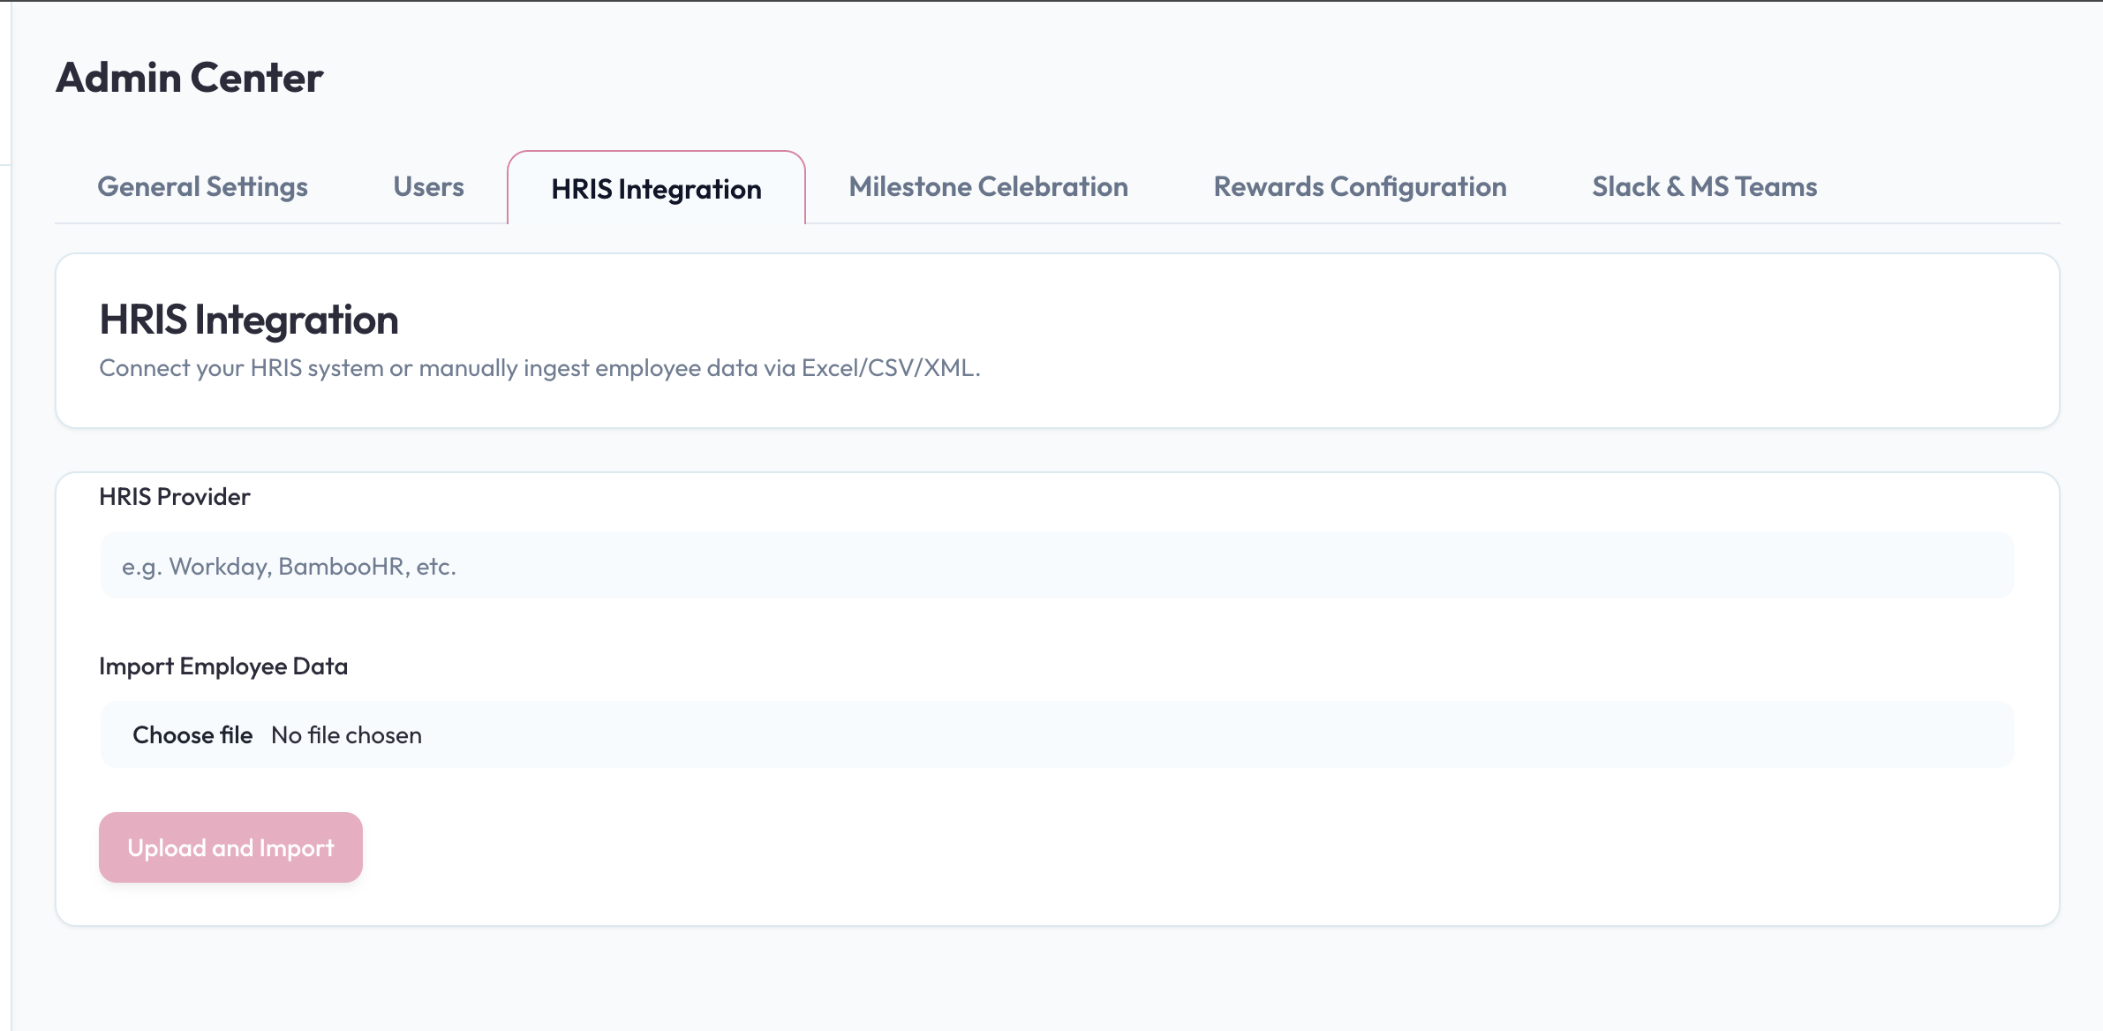This screenshot has width=2103, height=1031.
Task: Click the collapsed left sidebar edge
Action: tap(5, 530)
